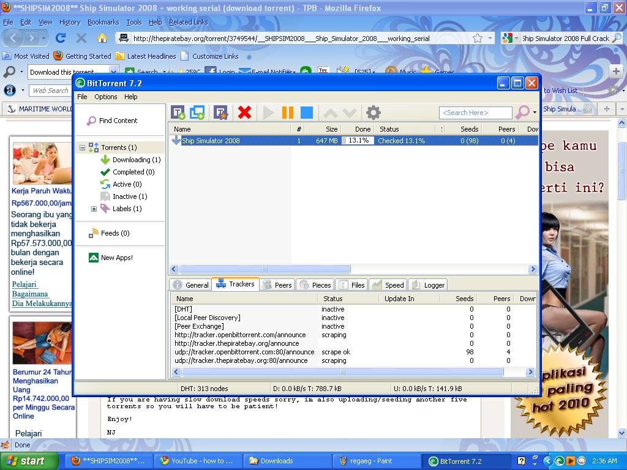Switch to the Files tab
Screen dimensions: 627x470
[x=352, y=285]
